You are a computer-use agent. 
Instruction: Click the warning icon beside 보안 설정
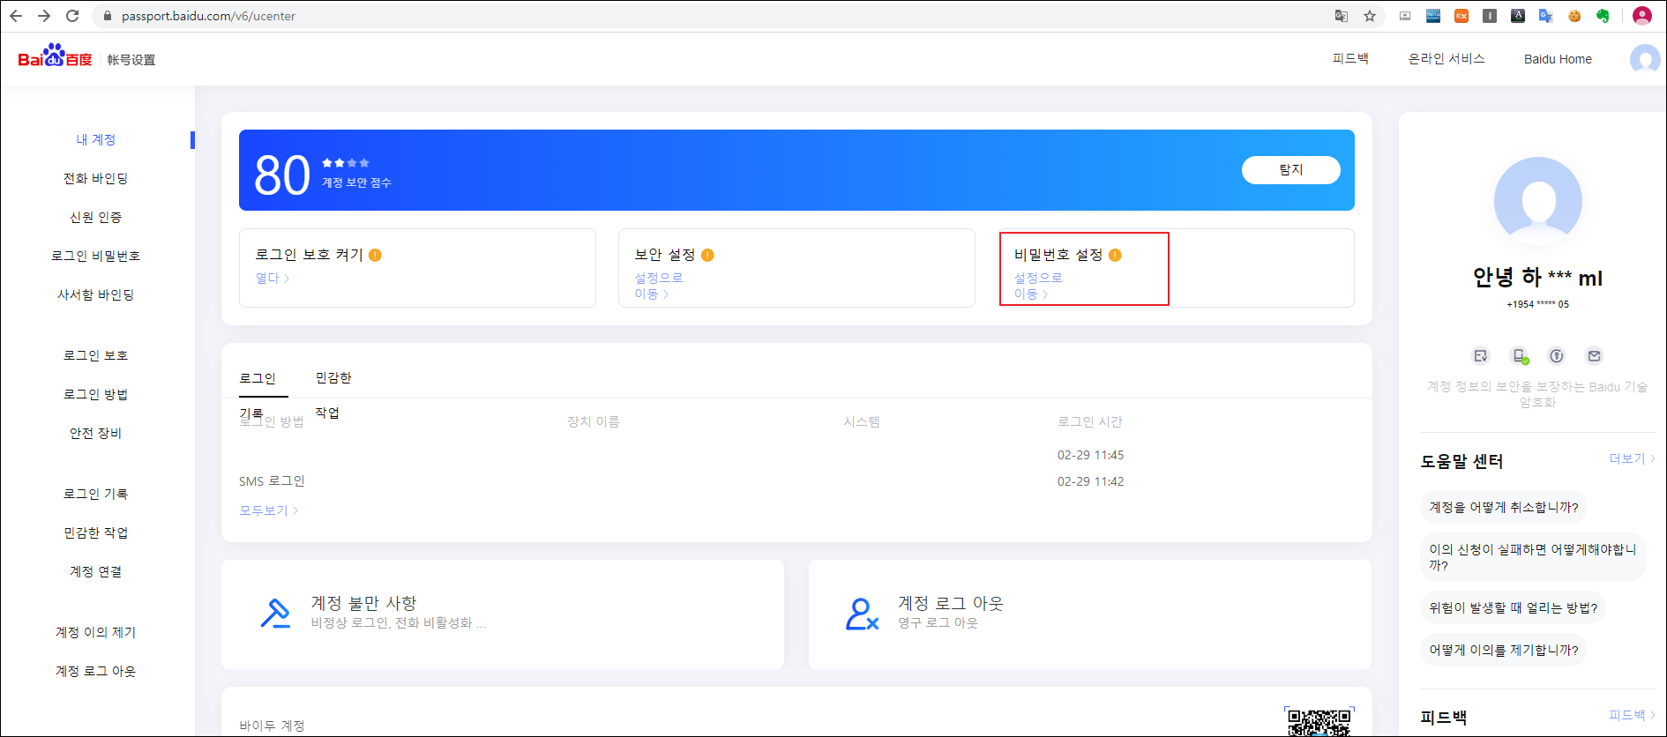[707, 255]
